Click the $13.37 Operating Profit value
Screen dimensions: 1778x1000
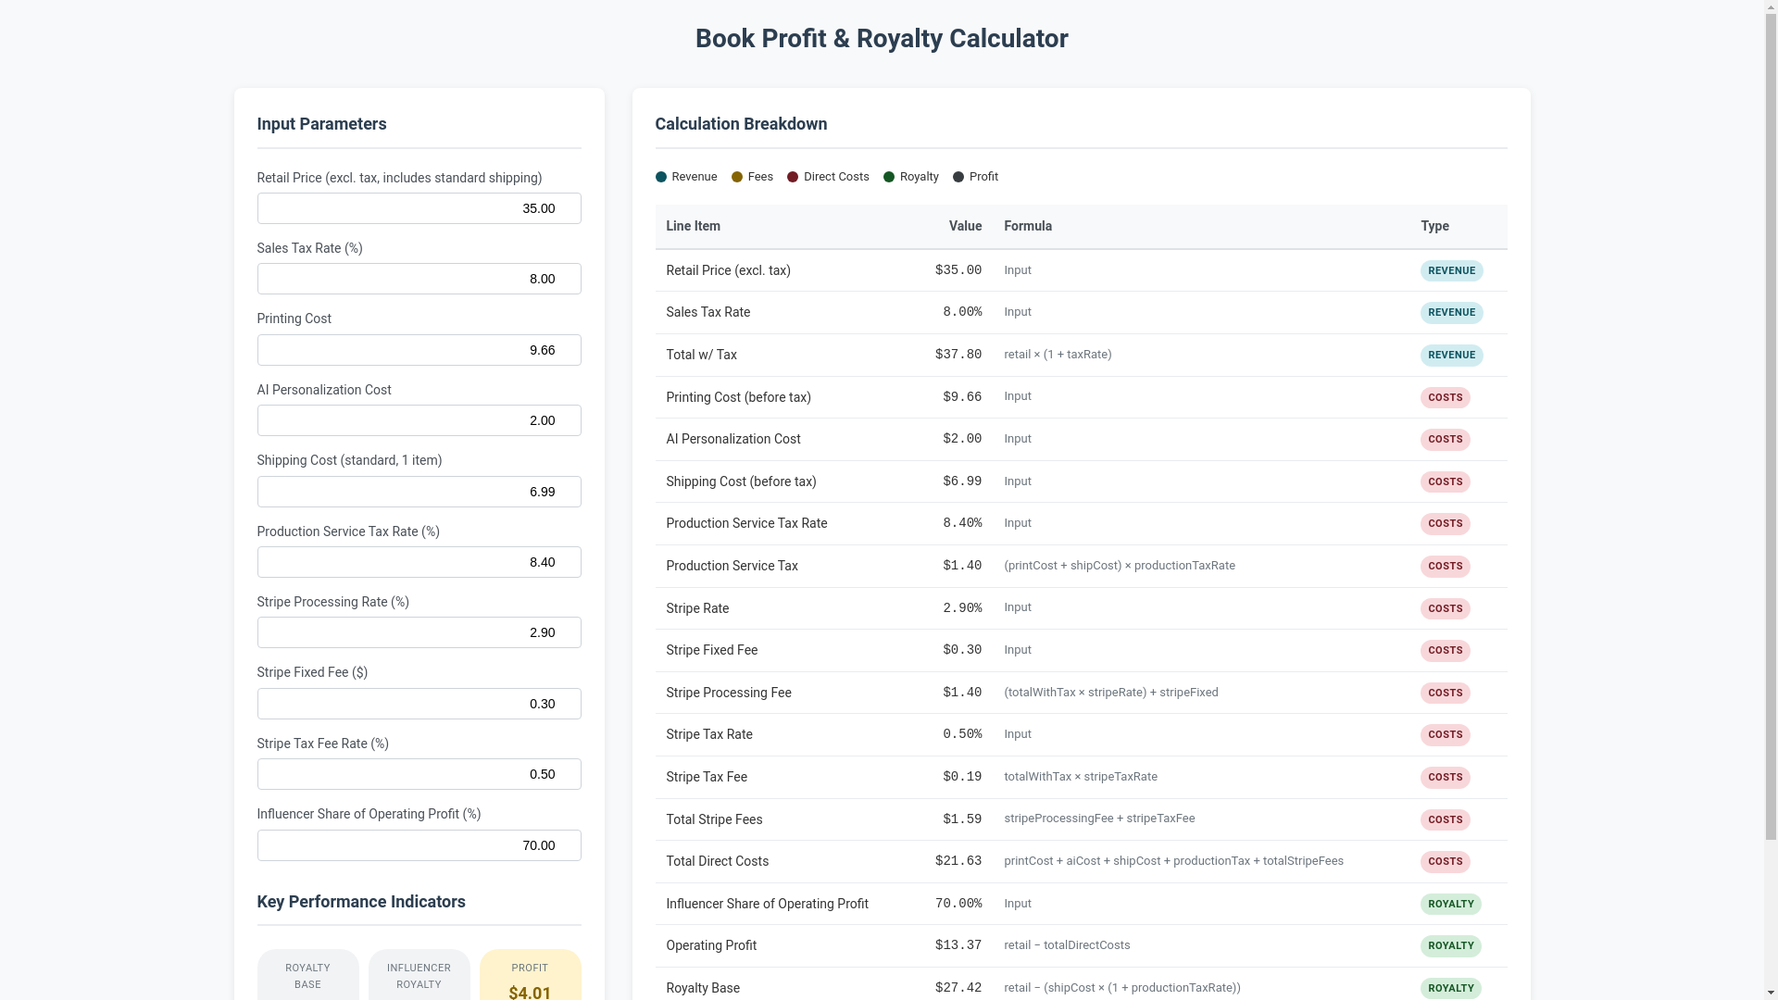click(x=958, y=945)
